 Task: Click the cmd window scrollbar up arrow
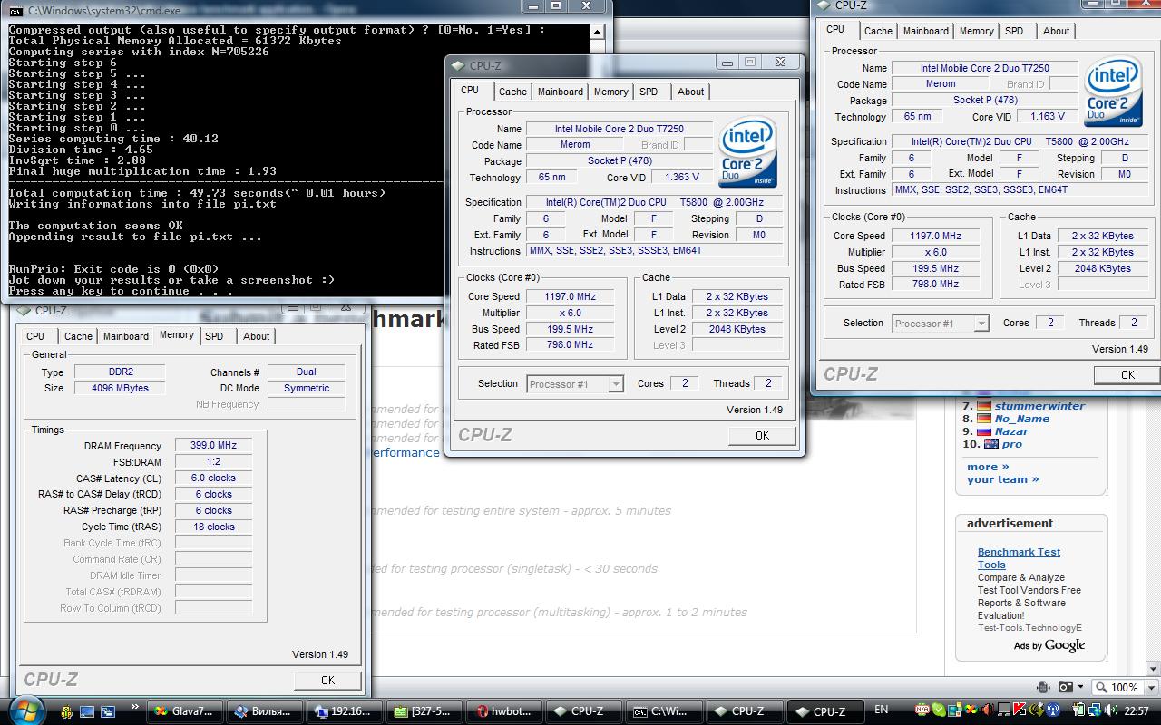coord(596,32)
